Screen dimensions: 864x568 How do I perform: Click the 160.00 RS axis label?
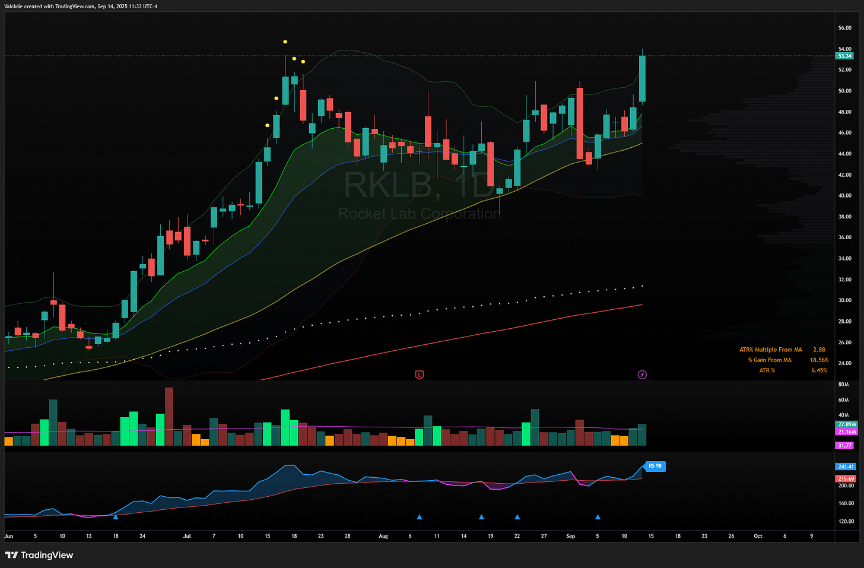coord(846,503)
